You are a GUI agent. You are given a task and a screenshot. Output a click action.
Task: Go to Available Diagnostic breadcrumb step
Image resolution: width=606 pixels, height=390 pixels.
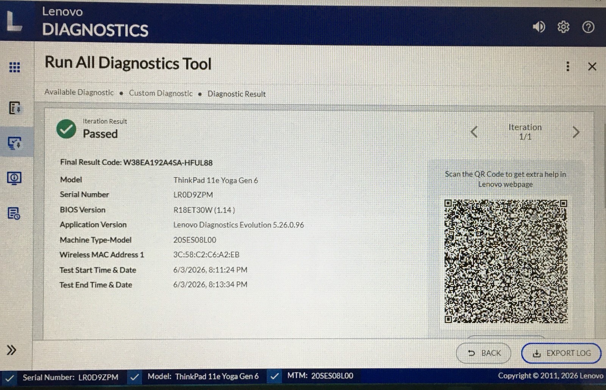79,92
